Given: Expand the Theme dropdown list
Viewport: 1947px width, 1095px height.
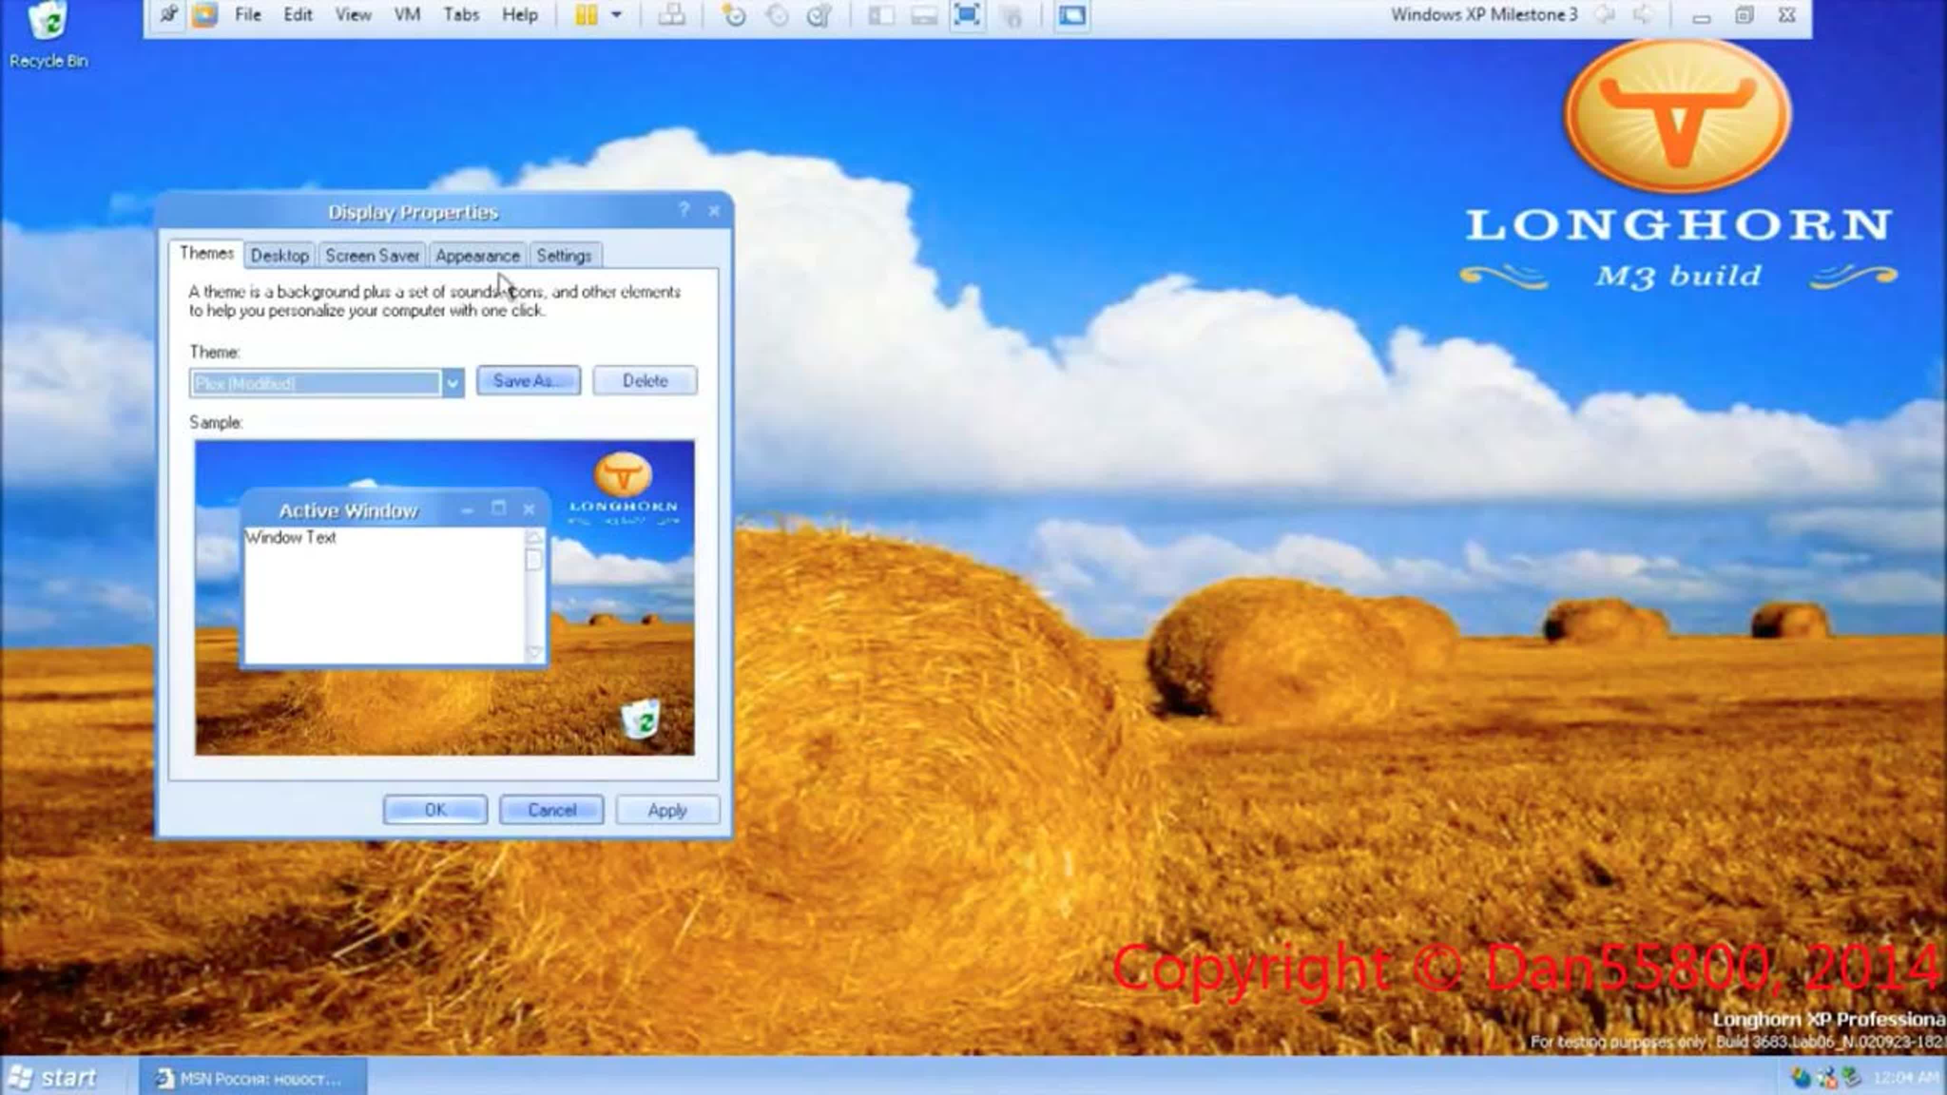Looking at the screenshot, I should (452, 383).
